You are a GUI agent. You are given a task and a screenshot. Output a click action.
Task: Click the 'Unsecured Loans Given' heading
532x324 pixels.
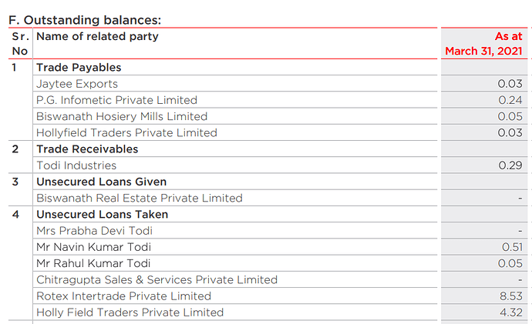(101, 182)
